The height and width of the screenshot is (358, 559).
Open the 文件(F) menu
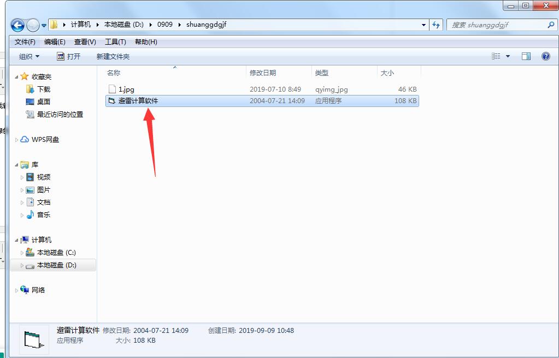coord(25,42)
